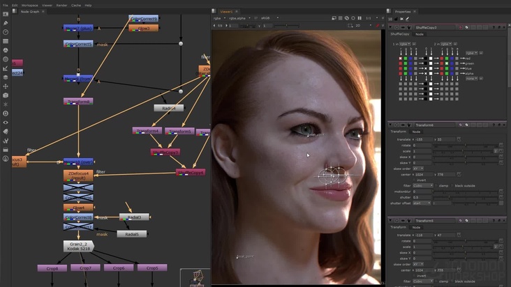Screen dimensions: 511x287
Task: Open the filter Cubic dropdown in Transform6
Action: pos(422,186)
